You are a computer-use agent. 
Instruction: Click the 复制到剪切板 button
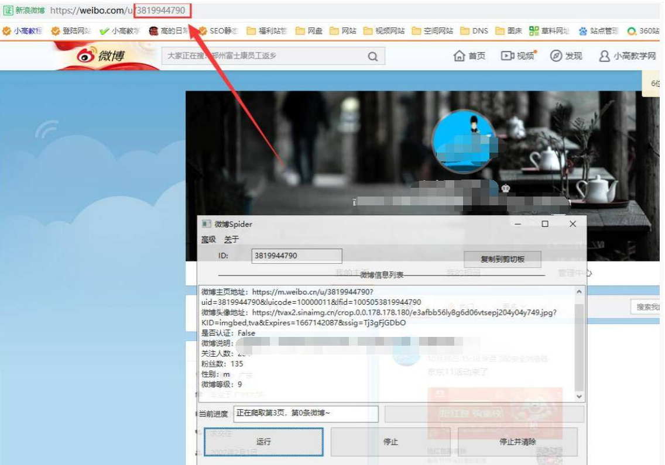point(503,259)
